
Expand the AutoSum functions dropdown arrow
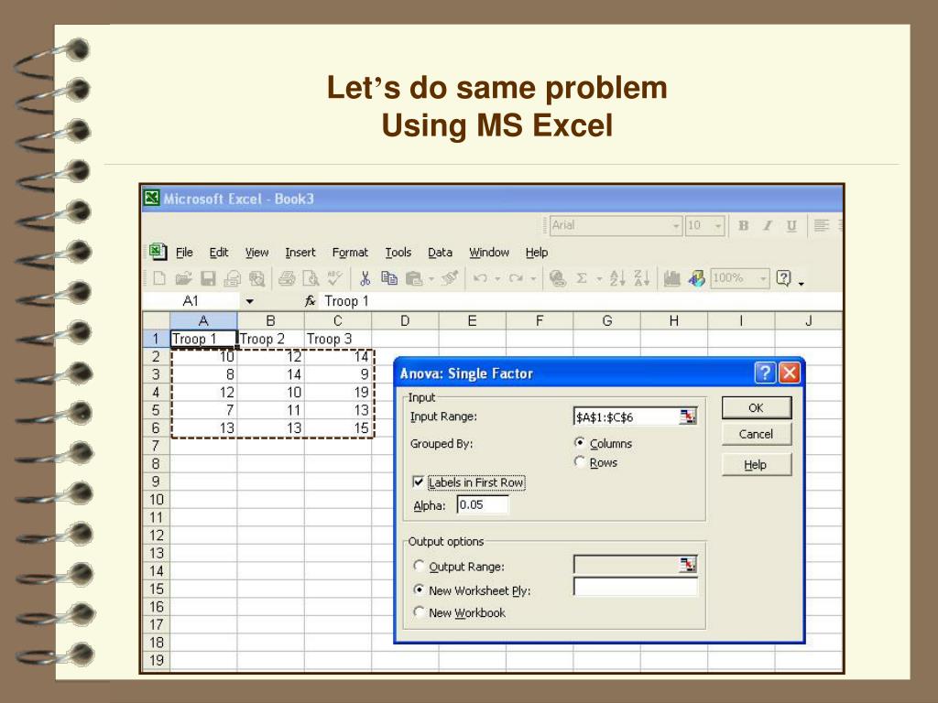[x=599, y=278]
